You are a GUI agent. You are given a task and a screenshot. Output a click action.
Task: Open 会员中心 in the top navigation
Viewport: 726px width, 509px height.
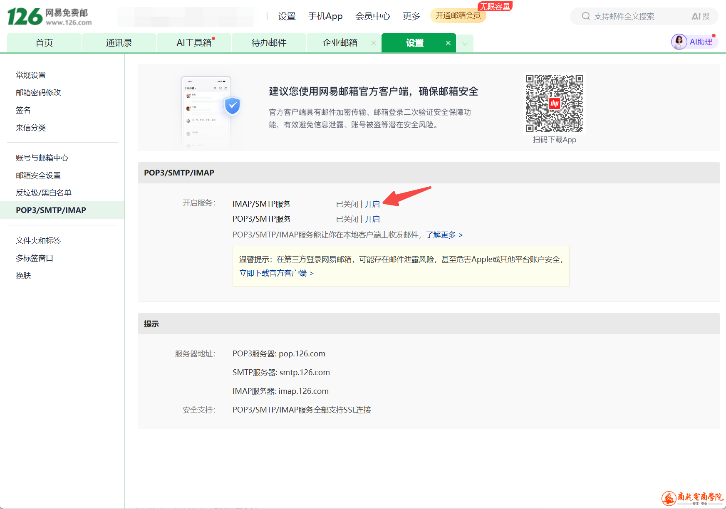click(x=373, y=16)
